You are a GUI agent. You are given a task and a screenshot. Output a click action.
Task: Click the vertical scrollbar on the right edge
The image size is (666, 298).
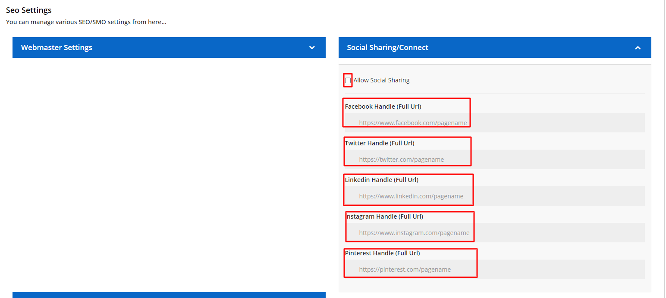[664, 149]
